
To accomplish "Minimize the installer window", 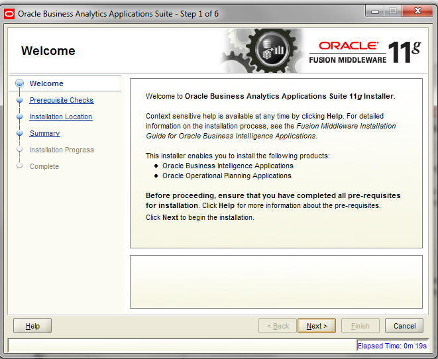I will (375, 11).
